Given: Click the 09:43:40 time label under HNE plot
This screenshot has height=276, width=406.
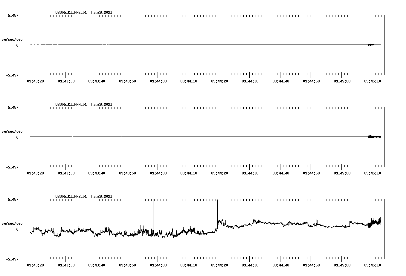Looking at the screenshot, I should (x=96, y=81).
